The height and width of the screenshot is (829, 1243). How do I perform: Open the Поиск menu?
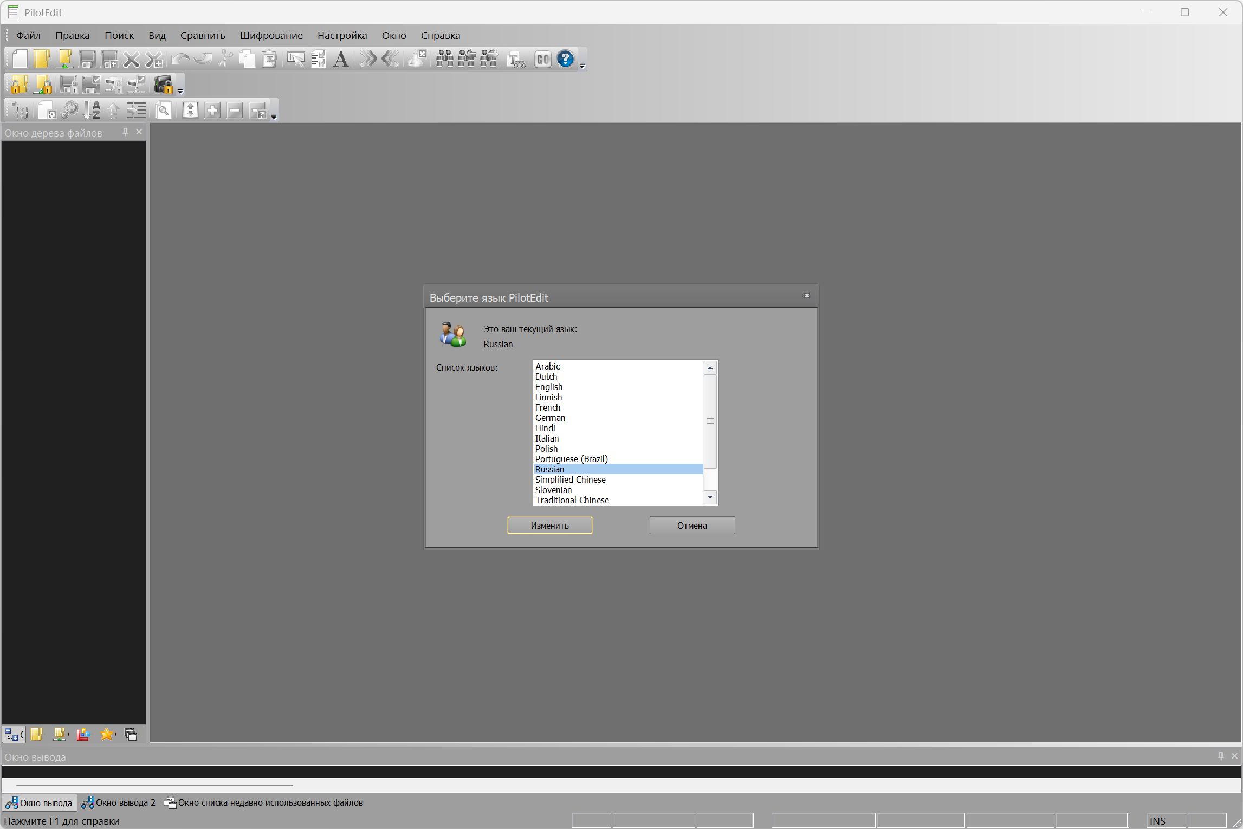119,35
